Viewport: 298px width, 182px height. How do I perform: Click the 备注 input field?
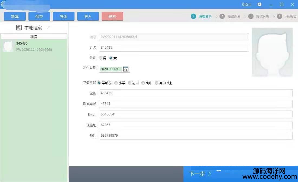[196, 136]
